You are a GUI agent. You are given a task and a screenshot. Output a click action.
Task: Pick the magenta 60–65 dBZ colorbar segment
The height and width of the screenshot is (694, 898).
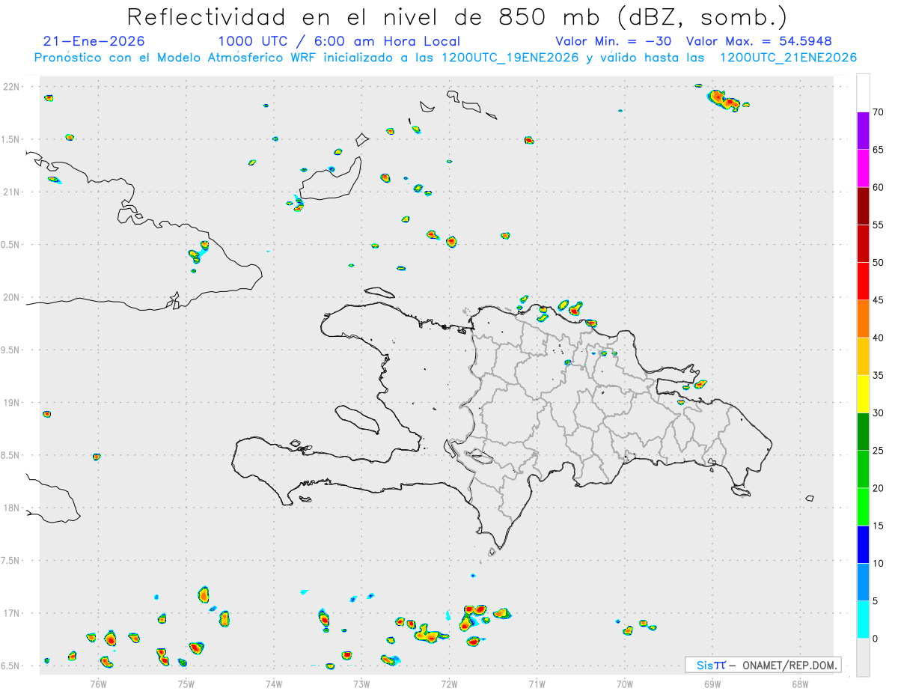pyautogui.click(x=863, y=168)
